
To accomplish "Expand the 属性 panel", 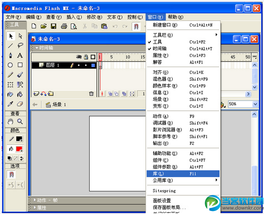I will coord(35,207).
